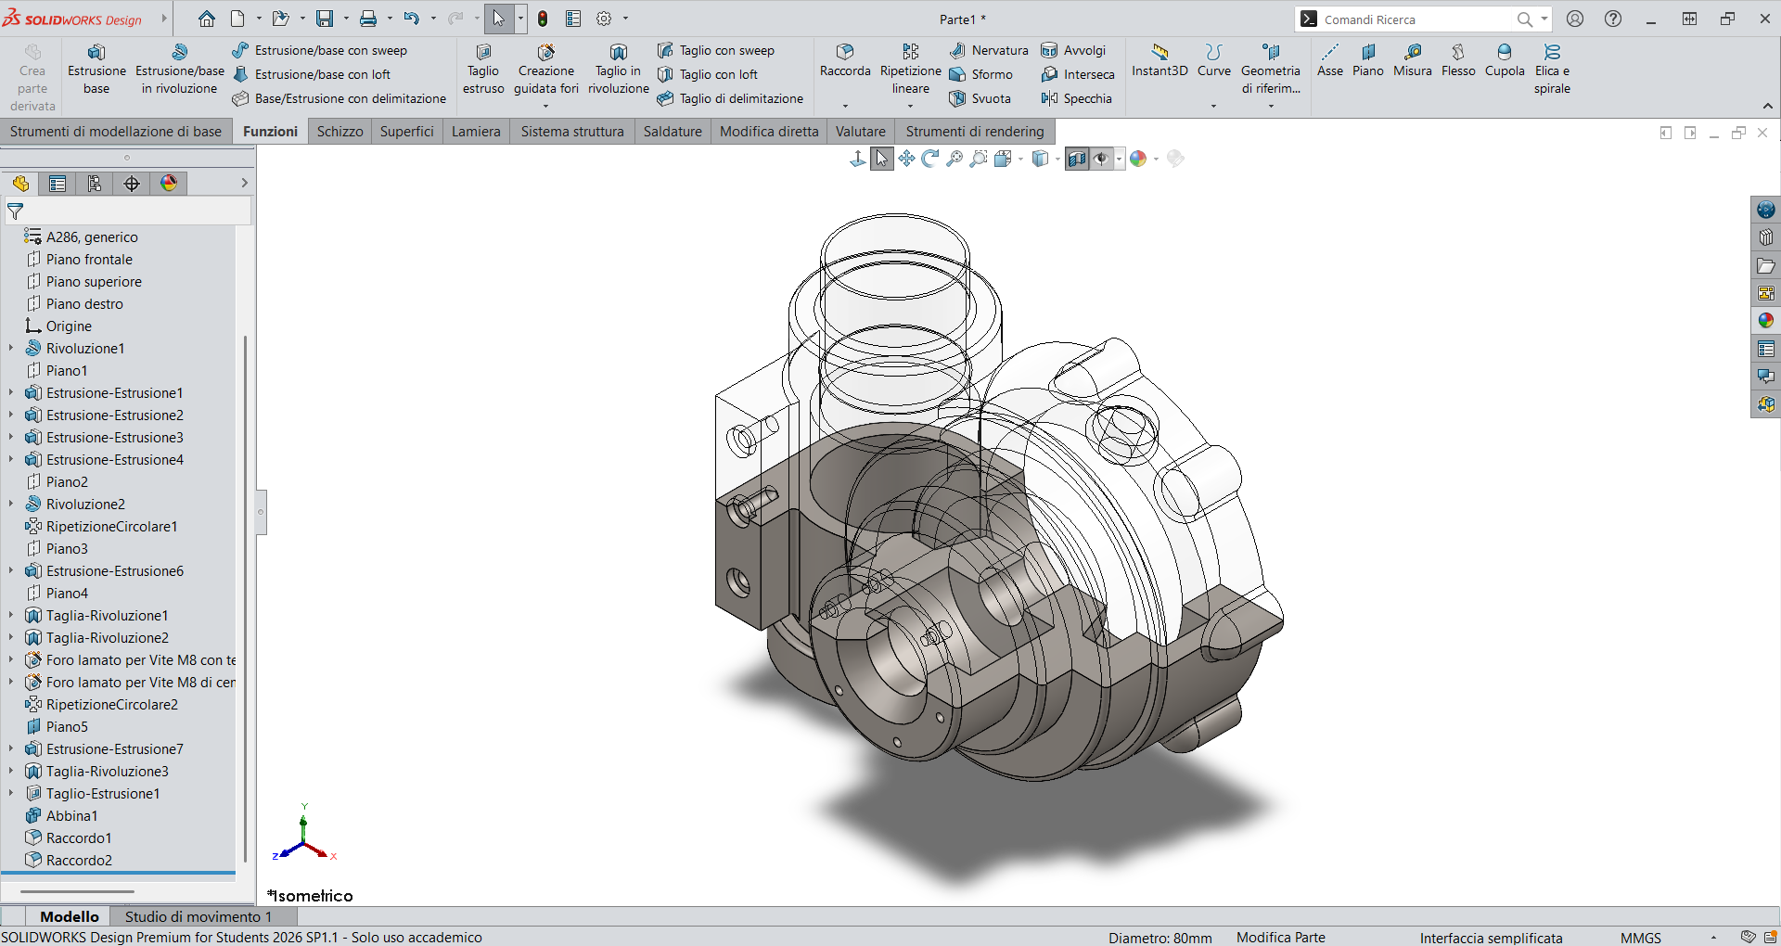
Task: Open the ConfigurationManager tree tab
Action: [x=95, y=184]
